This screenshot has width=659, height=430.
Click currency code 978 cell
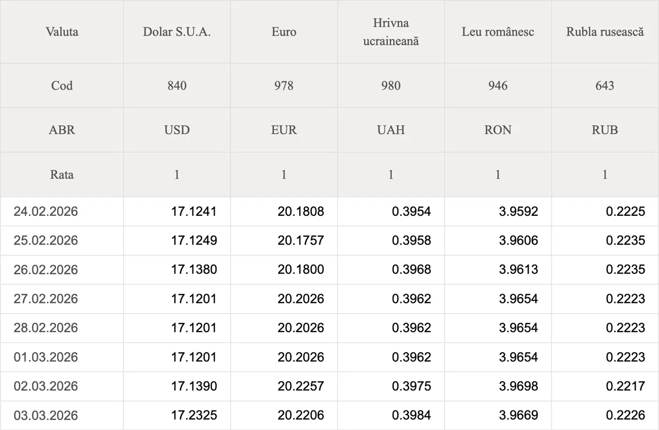coord(284,85)
